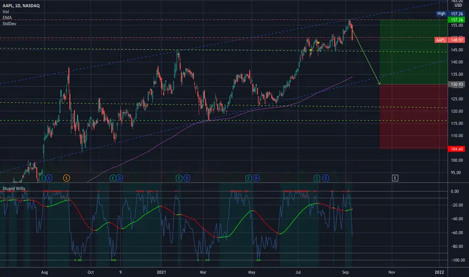
Task: Select the StdDev indicator legend
Action: [x=9, y=24]
